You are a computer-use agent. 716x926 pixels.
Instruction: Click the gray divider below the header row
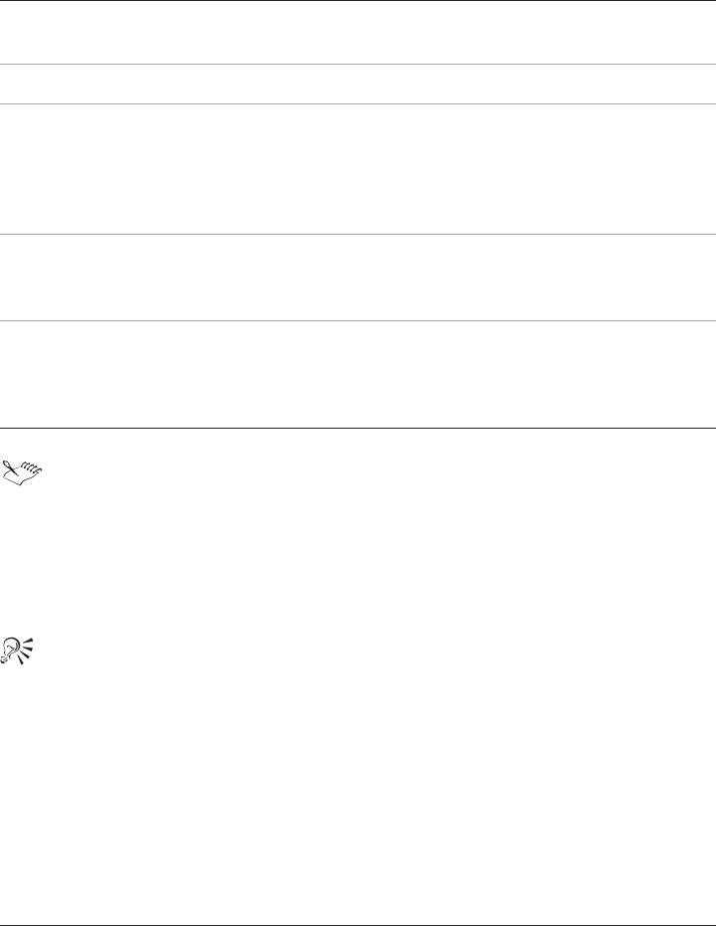358,64
